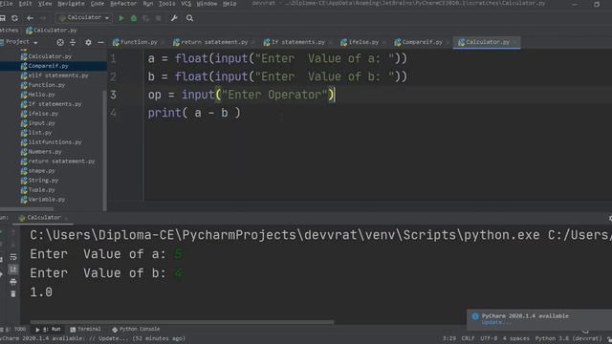This screenshot has height=344, width=612.
Task: Click CRLF line separator in status bar
Action: [x=468, y=338]
